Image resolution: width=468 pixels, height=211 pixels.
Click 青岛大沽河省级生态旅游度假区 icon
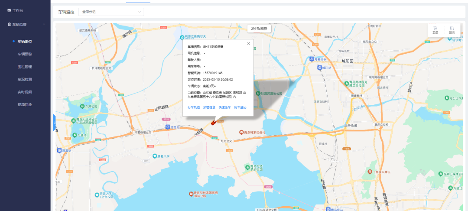(73, 120)
